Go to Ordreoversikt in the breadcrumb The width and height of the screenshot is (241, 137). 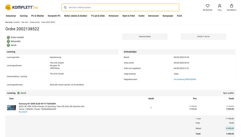(x=35, y=22)
